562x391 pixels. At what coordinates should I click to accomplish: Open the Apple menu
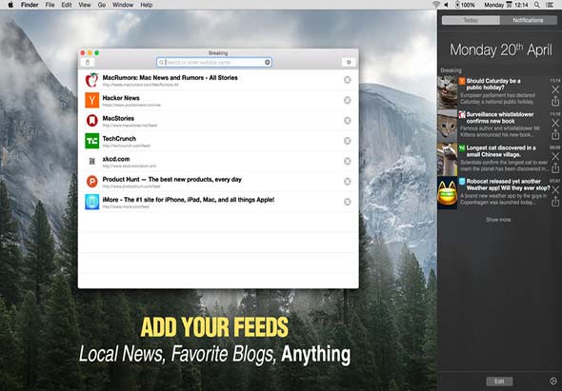10,5
